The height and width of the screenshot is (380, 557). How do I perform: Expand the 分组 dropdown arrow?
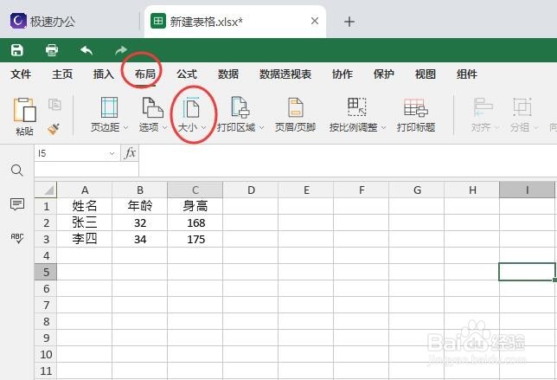click(535, 127)
